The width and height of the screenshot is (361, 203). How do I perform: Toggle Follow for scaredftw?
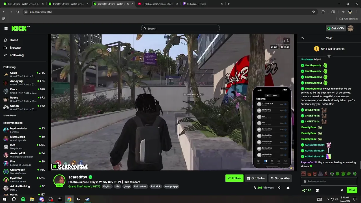tap(234, 178)
